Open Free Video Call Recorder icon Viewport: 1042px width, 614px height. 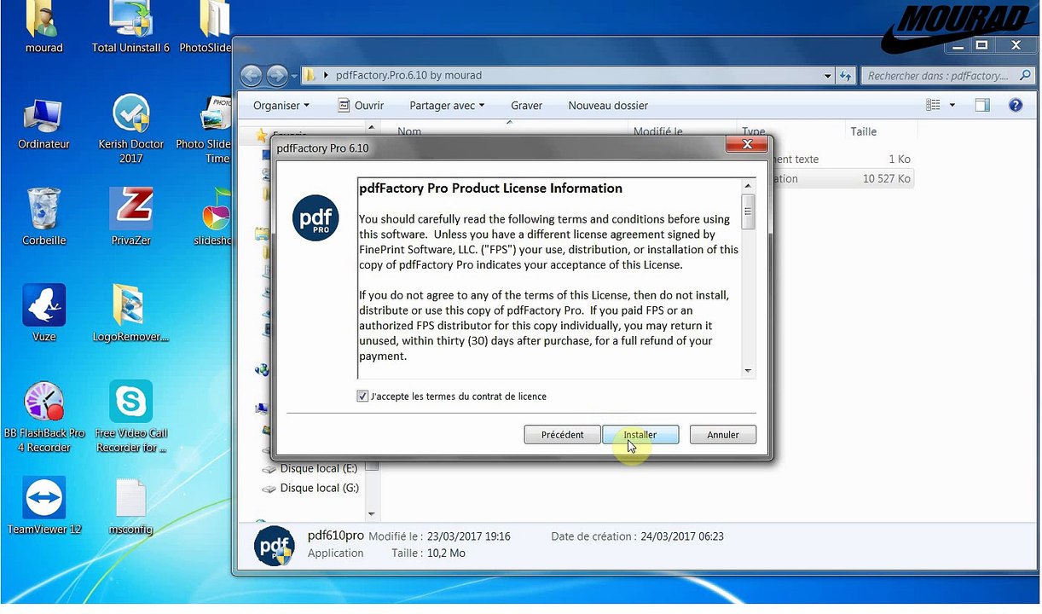coord(130,417)
